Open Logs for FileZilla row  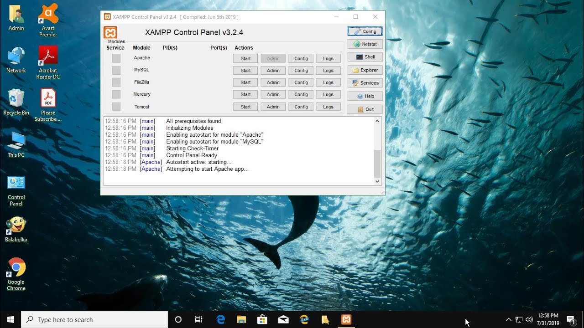tap(328, 82)
